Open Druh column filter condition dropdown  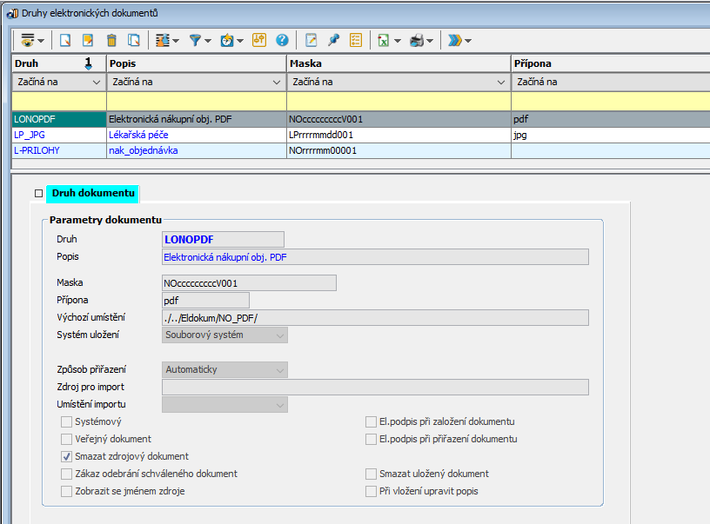click(x=96, y=83)
